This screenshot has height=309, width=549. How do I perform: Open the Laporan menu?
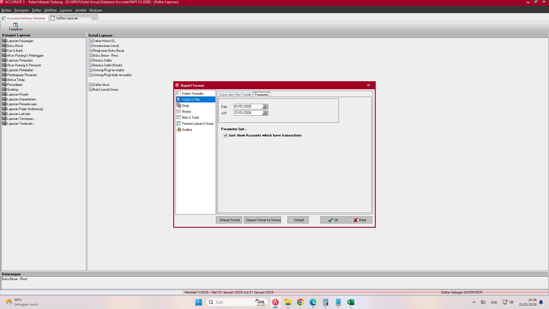tap(66, 10)
